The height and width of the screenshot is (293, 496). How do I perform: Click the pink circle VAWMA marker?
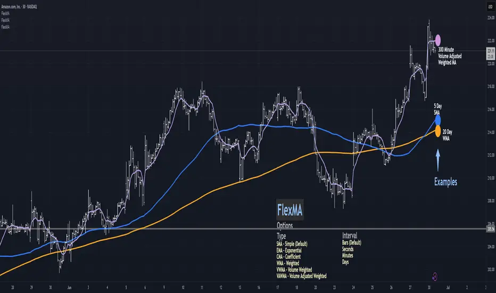click(438, 40)
